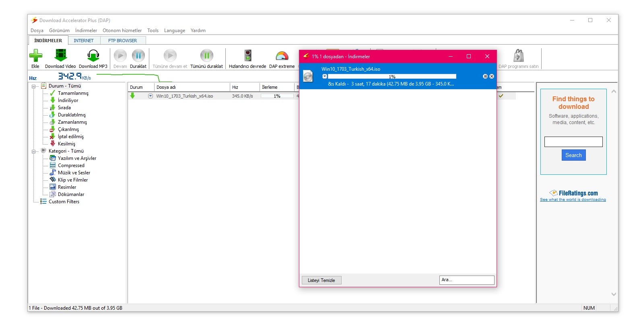Click Win10_1703_Turkish_x64.iso in main list
Viewport: 641px width, 333px height.
(x=185, y=96)
